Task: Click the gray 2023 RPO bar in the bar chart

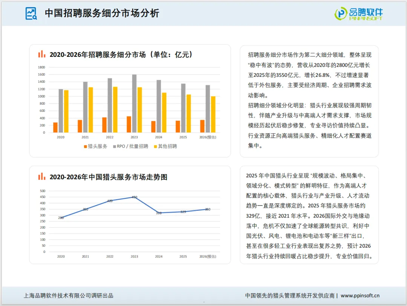Action: 134,104
